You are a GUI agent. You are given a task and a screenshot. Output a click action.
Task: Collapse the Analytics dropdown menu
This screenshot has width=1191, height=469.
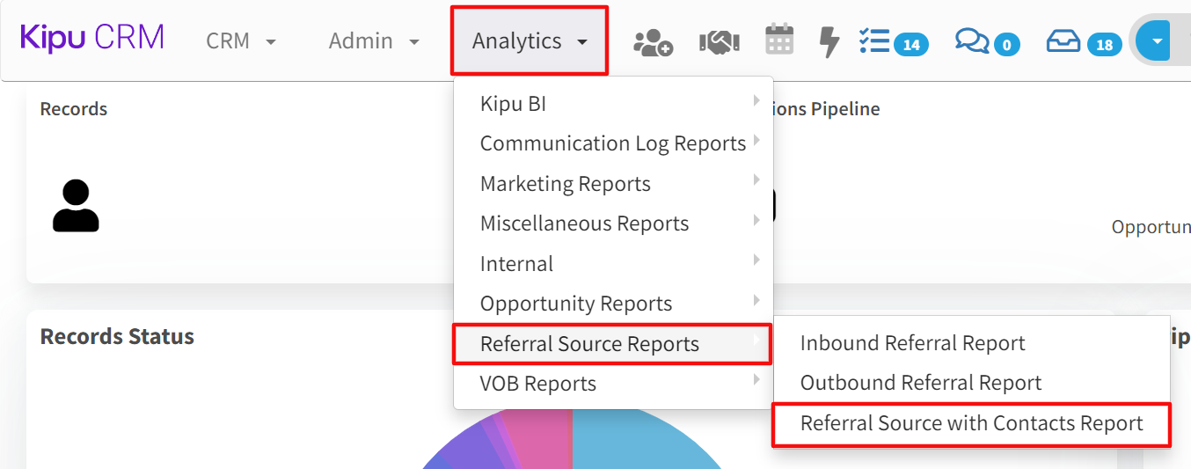tap(529, 41)
